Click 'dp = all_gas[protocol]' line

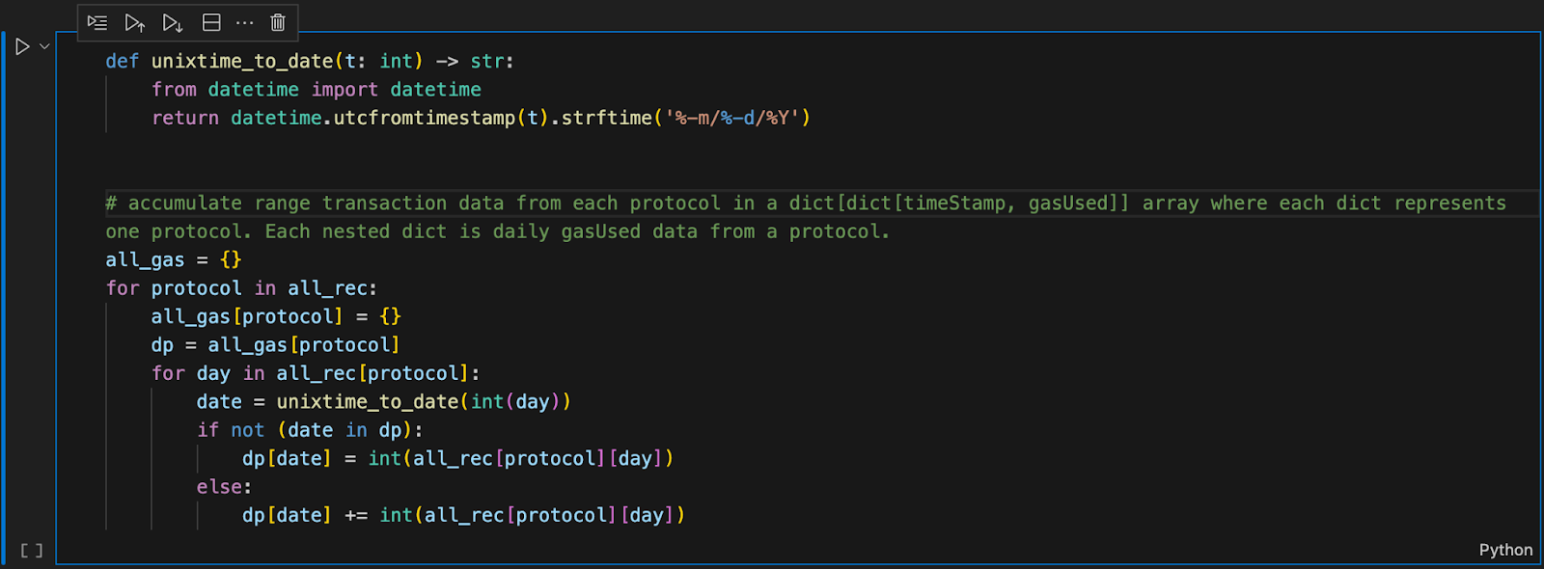point(275,345)
